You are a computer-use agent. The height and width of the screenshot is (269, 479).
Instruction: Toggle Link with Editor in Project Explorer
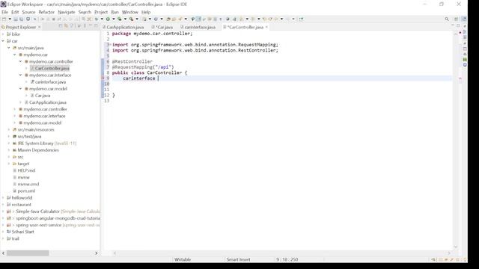66,27
